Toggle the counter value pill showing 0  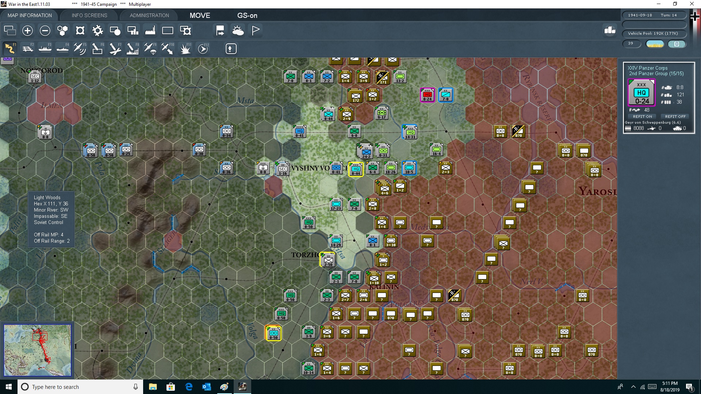coord(677,44)
